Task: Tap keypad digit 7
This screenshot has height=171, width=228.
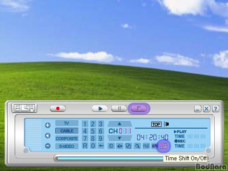Action: coord(85,138)
